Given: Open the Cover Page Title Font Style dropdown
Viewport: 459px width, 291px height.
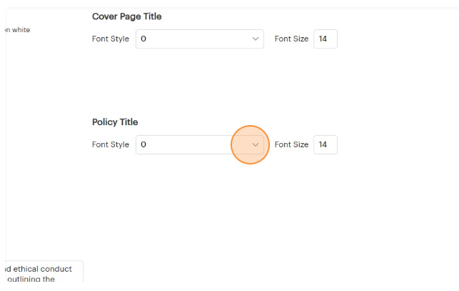Looking at the screenshot, I should pos(193,39).
